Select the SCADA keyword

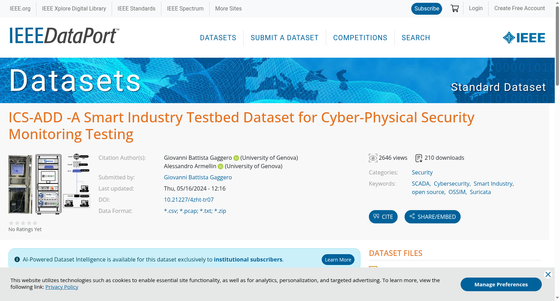coord(421,184)
